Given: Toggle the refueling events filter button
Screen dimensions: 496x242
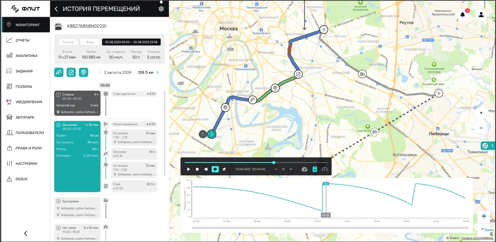Looking at the screenshot, I should tap(59, 73).
